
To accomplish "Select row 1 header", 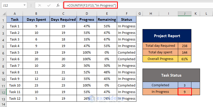I will 3,20.
